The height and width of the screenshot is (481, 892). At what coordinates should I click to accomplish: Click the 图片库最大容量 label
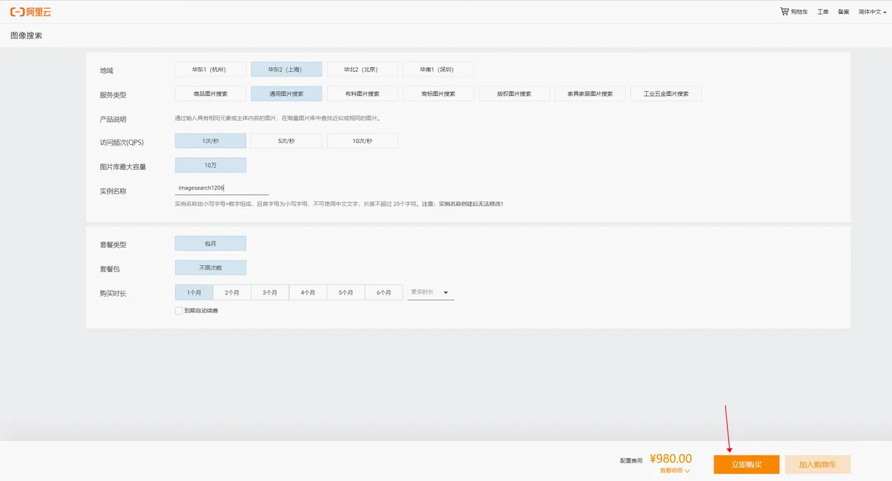tap(123, 167)
